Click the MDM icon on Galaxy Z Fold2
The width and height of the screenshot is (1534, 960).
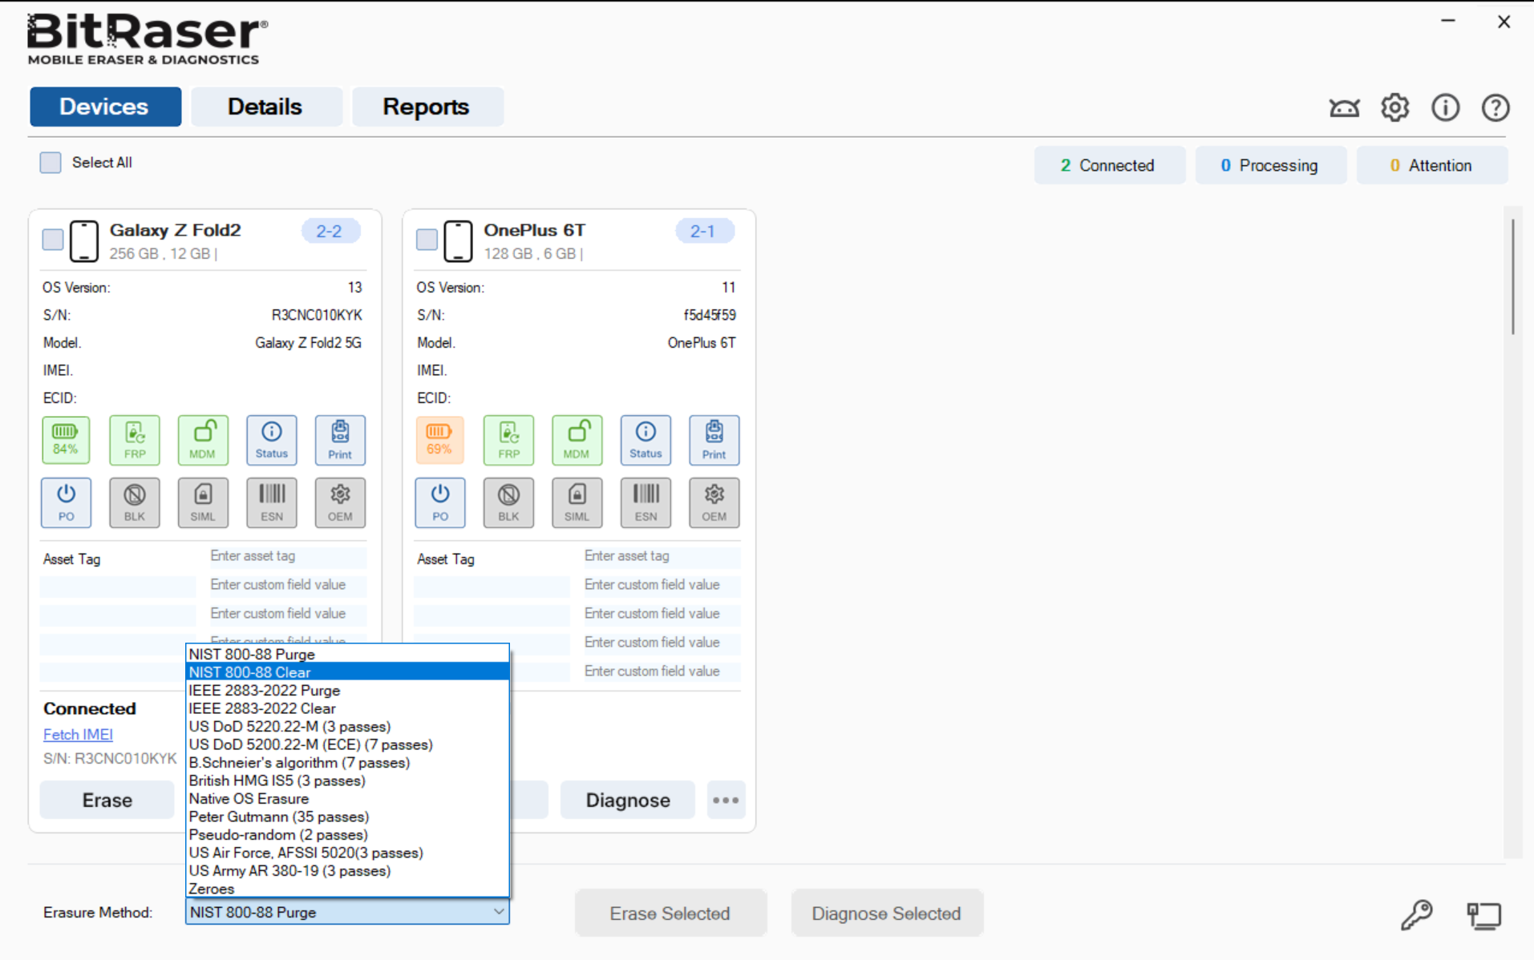tap(203, 440)
